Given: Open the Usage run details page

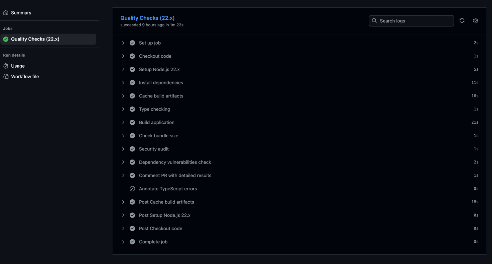Looking at the screenshot, I should click(x=18, y=66).
